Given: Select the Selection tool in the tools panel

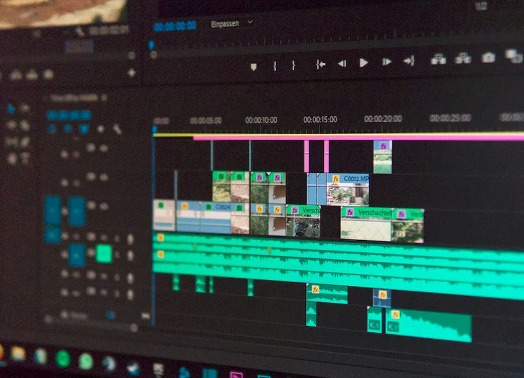Looking at the screenshot, I should [11, 109].
